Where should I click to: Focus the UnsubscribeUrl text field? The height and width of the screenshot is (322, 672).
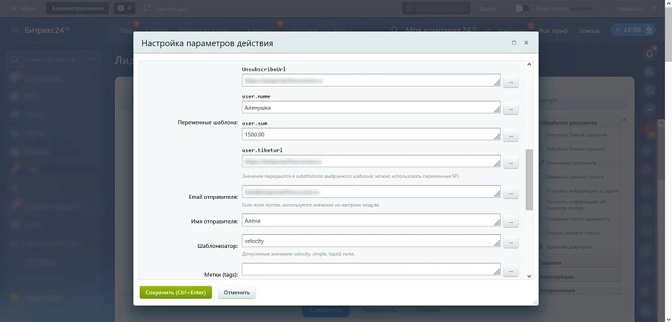pos(371,80)
